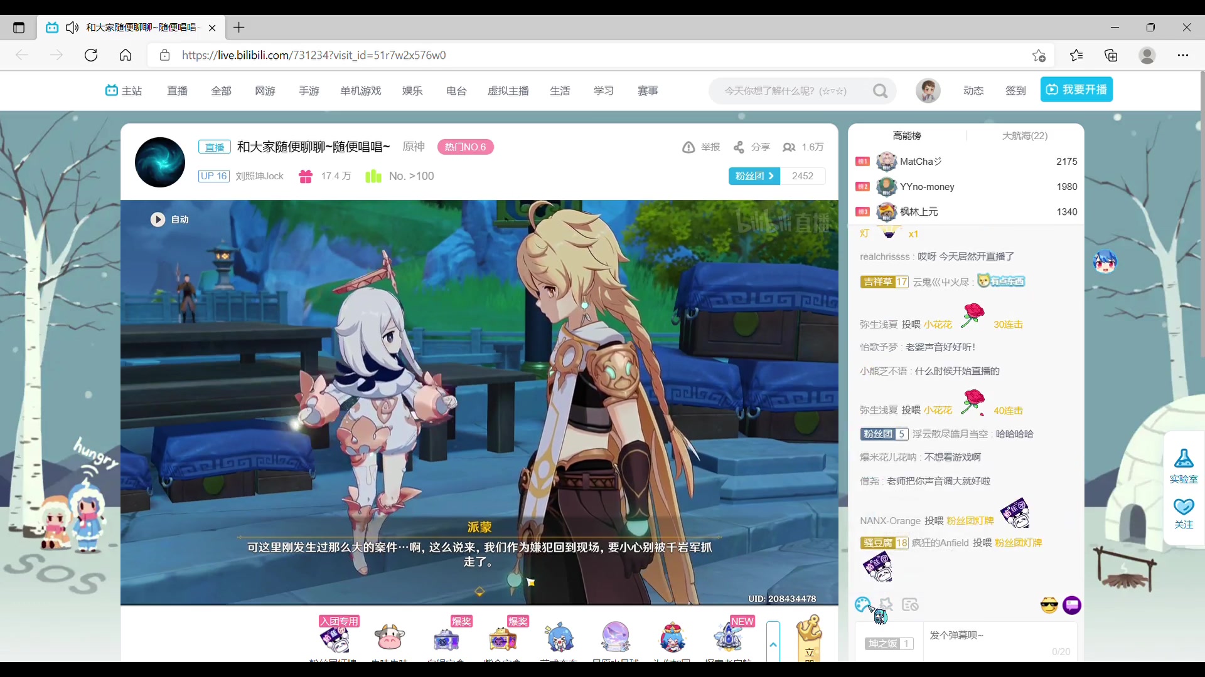This screenshot has height=677, width=1205.
Task: Open the 手游 category
Action: click(x=309, y=91)
